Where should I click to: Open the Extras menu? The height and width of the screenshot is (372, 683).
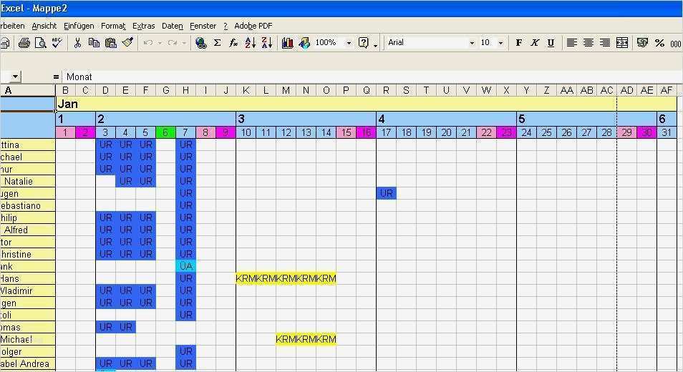pyautogui.click(x=144, y=26)
